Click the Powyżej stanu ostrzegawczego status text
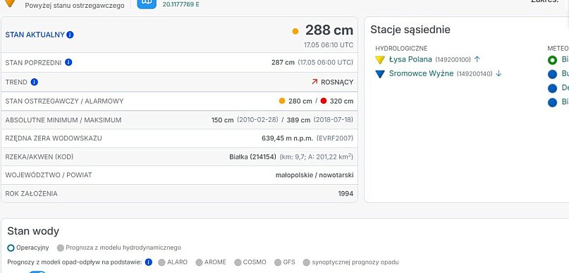 [x=75, y=6]
